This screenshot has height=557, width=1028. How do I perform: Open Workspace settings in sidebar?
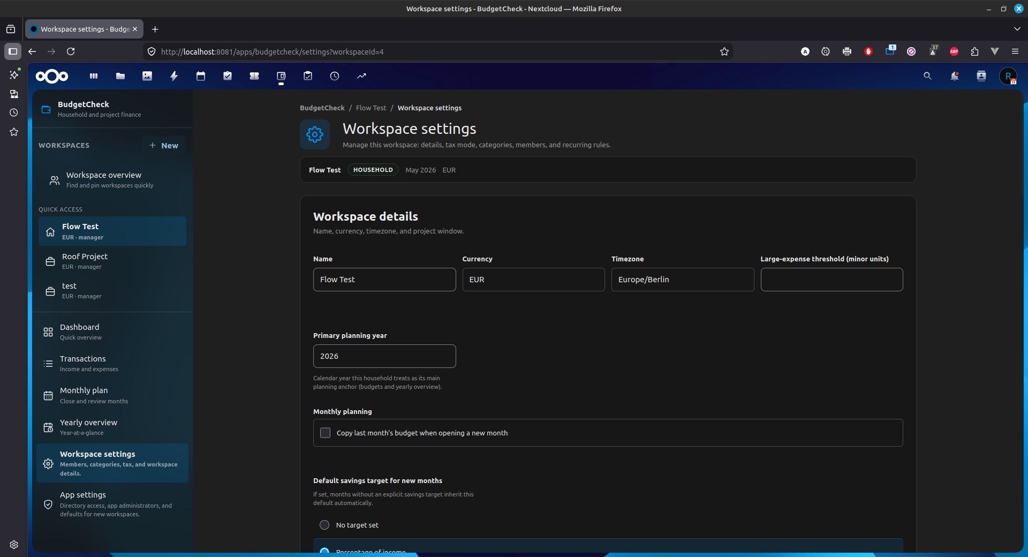112,463
